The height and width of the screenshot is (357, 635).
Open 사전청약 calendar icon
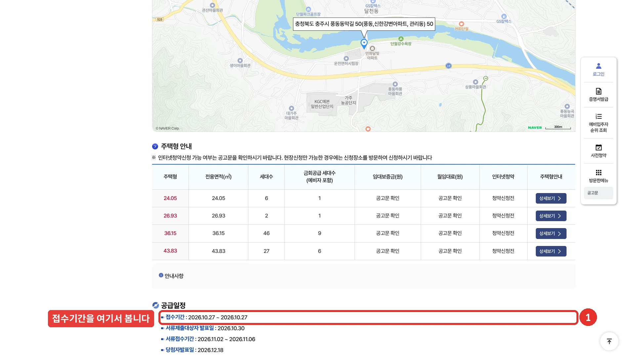click(598, 147)
